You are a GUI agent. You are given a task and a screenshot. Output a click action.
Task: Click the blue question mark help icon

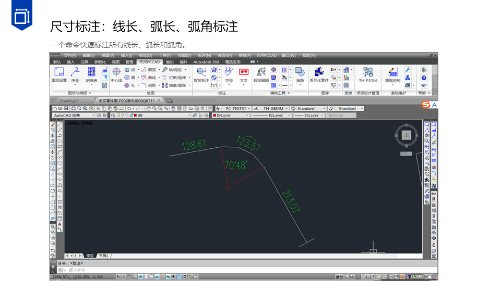coord(424,78)
